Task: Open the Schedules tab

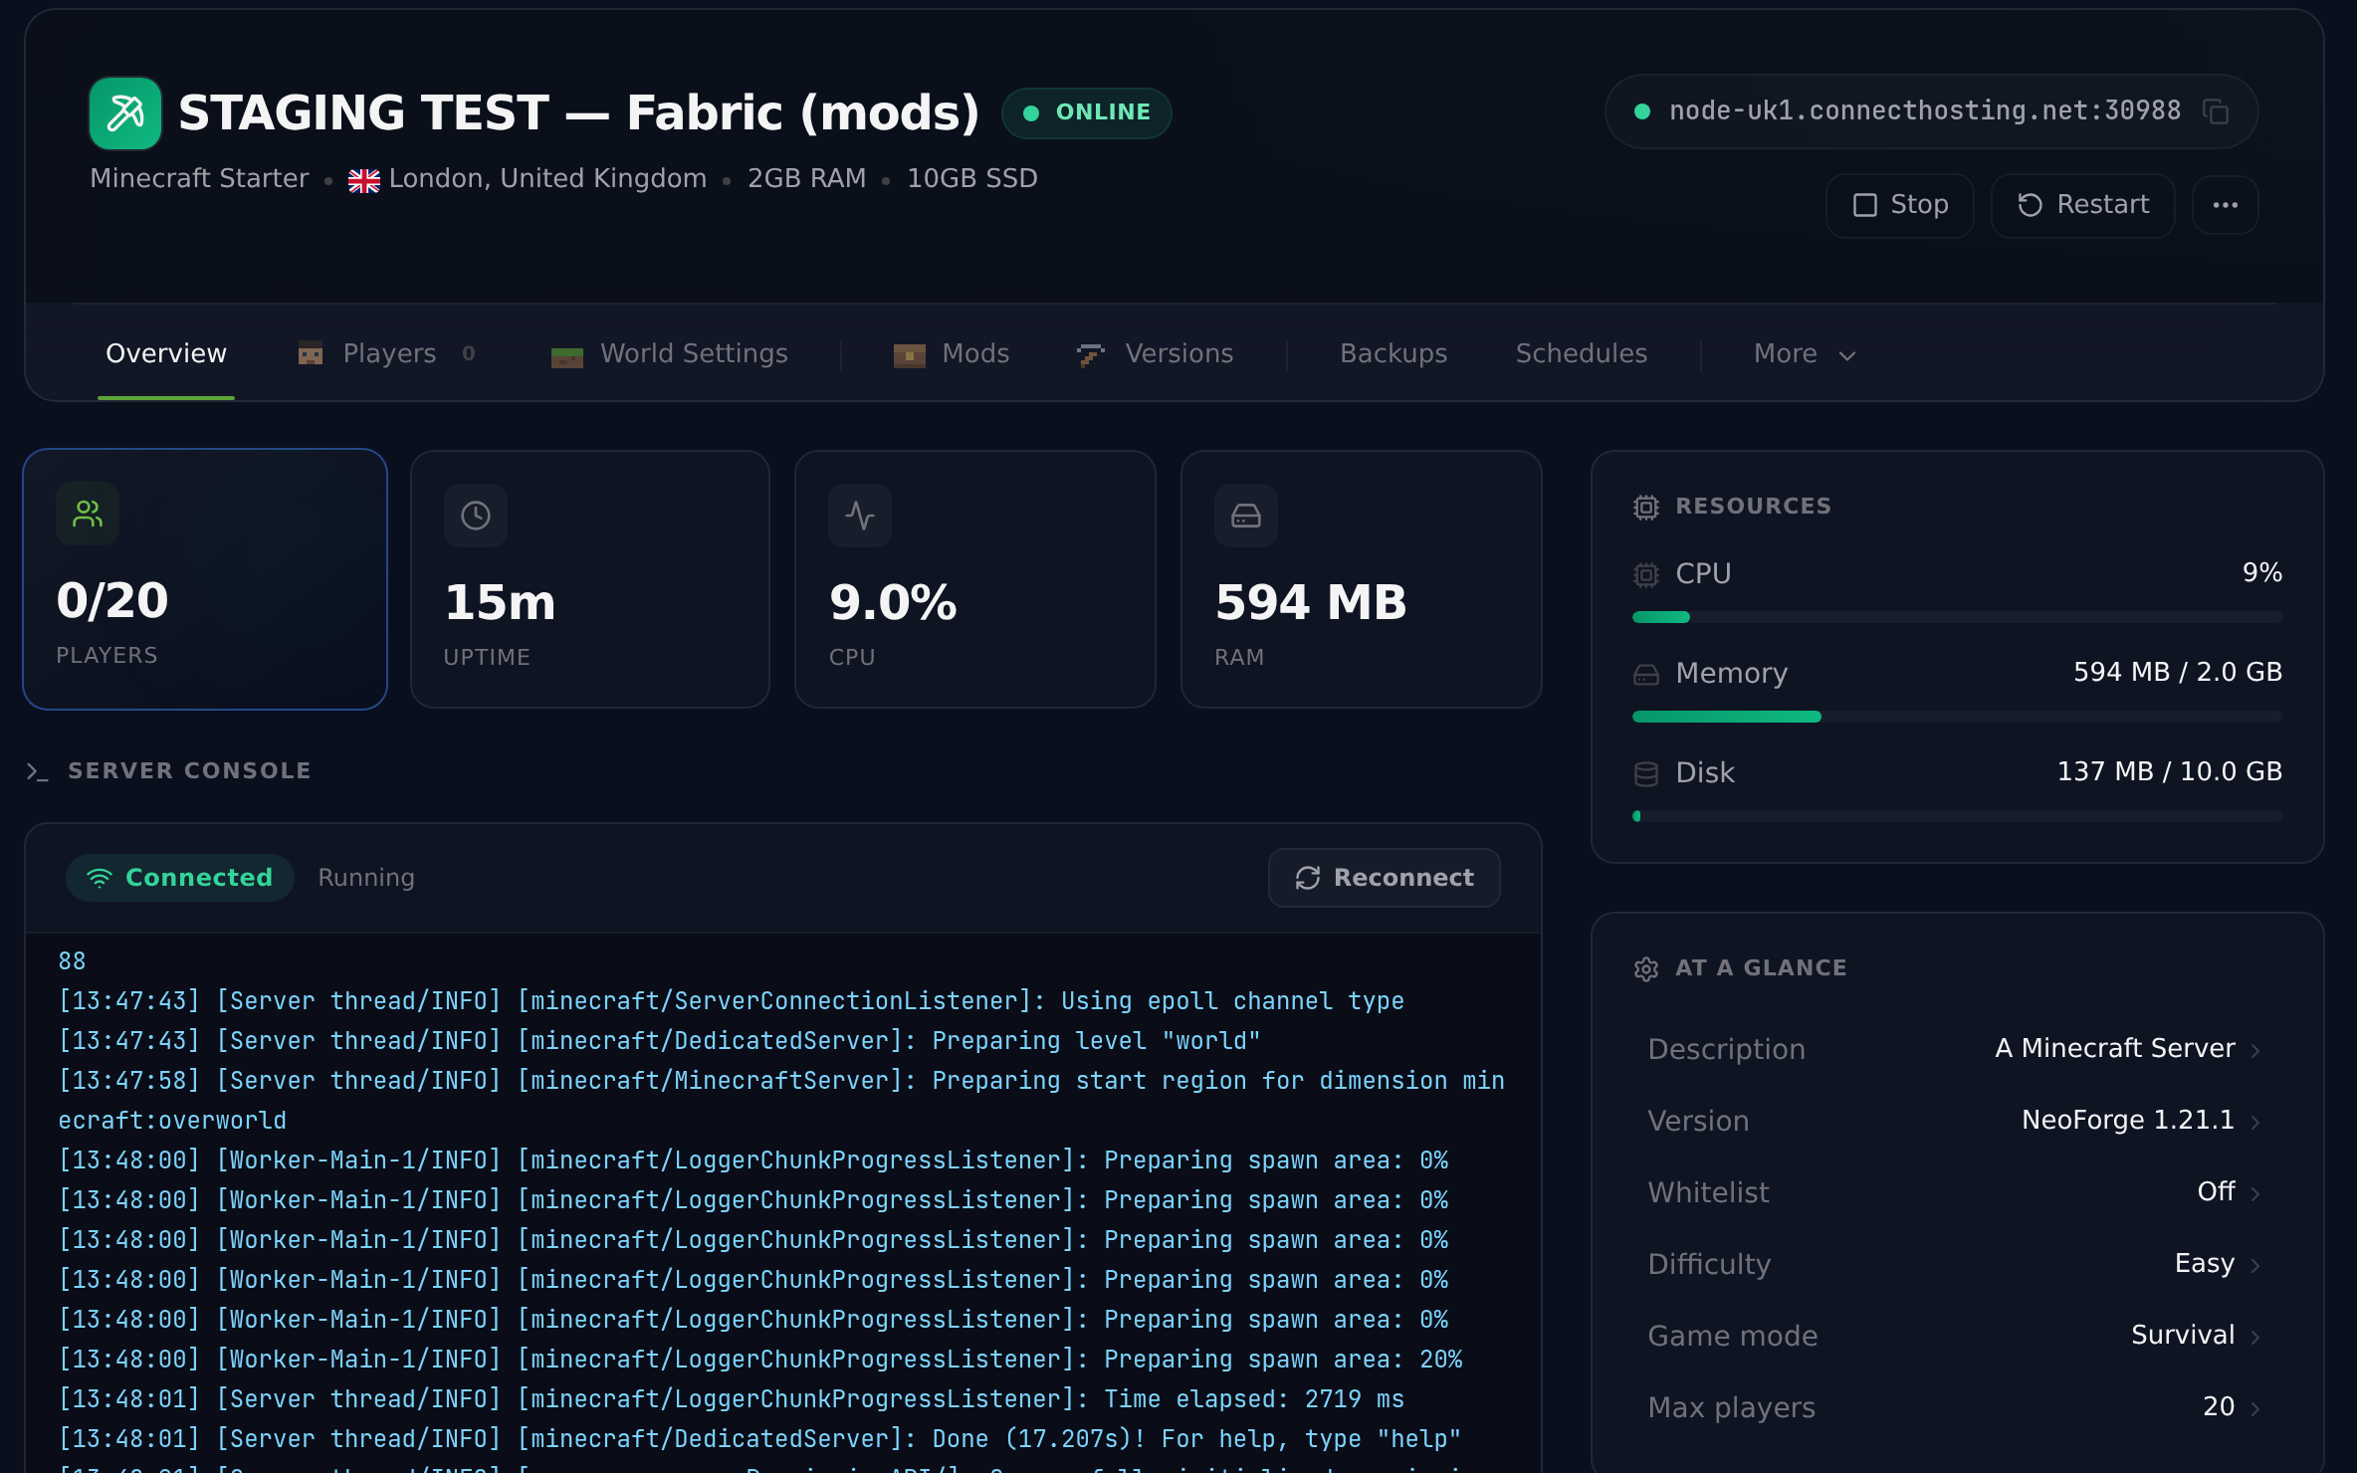Action: pyautogui.click(x=1581, y=353)
